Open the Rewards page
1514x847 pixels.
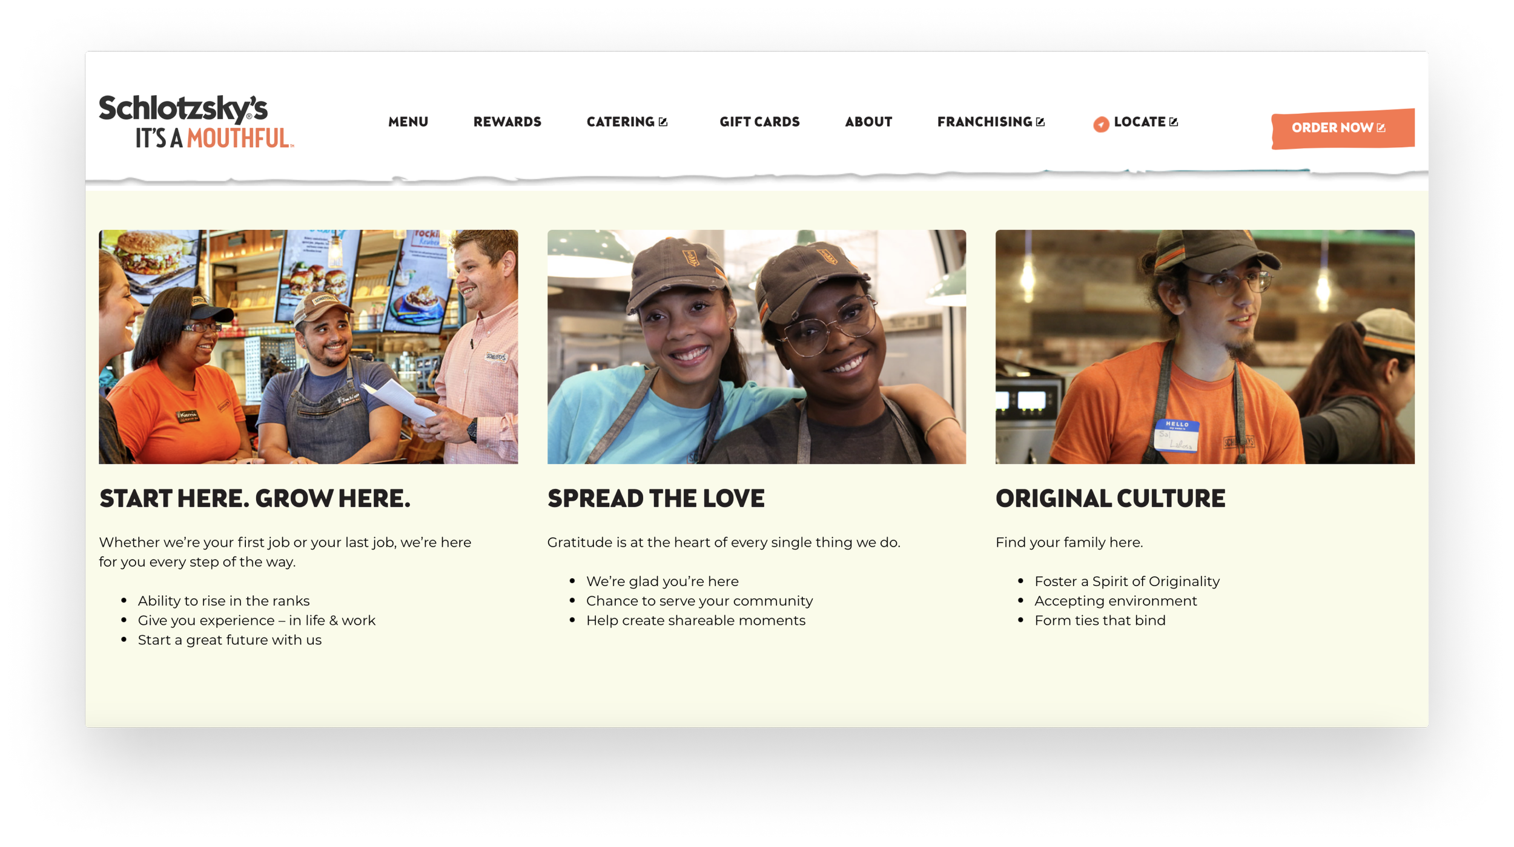[507, 122]
